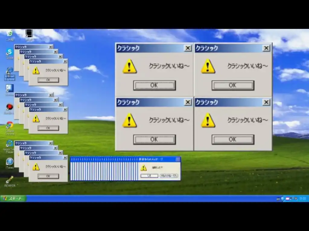Open the iTunes desktop shortcut
The width and height of the screenshot is (309, 231).
[9, 162]
